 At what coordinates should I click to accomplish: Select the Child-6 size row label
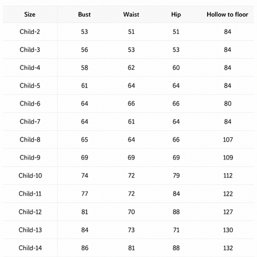coord(30,103)
